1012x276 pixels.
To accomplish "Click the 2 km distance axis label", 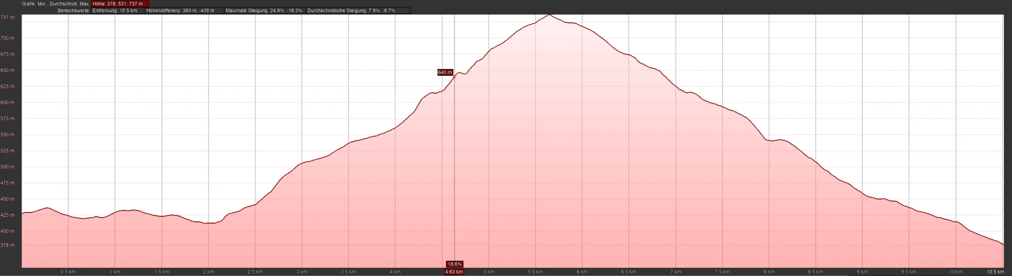I will point(208,272).
